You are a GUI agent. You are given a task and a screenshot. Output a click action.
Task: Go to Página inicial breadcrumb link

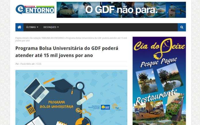coord(22,38)
